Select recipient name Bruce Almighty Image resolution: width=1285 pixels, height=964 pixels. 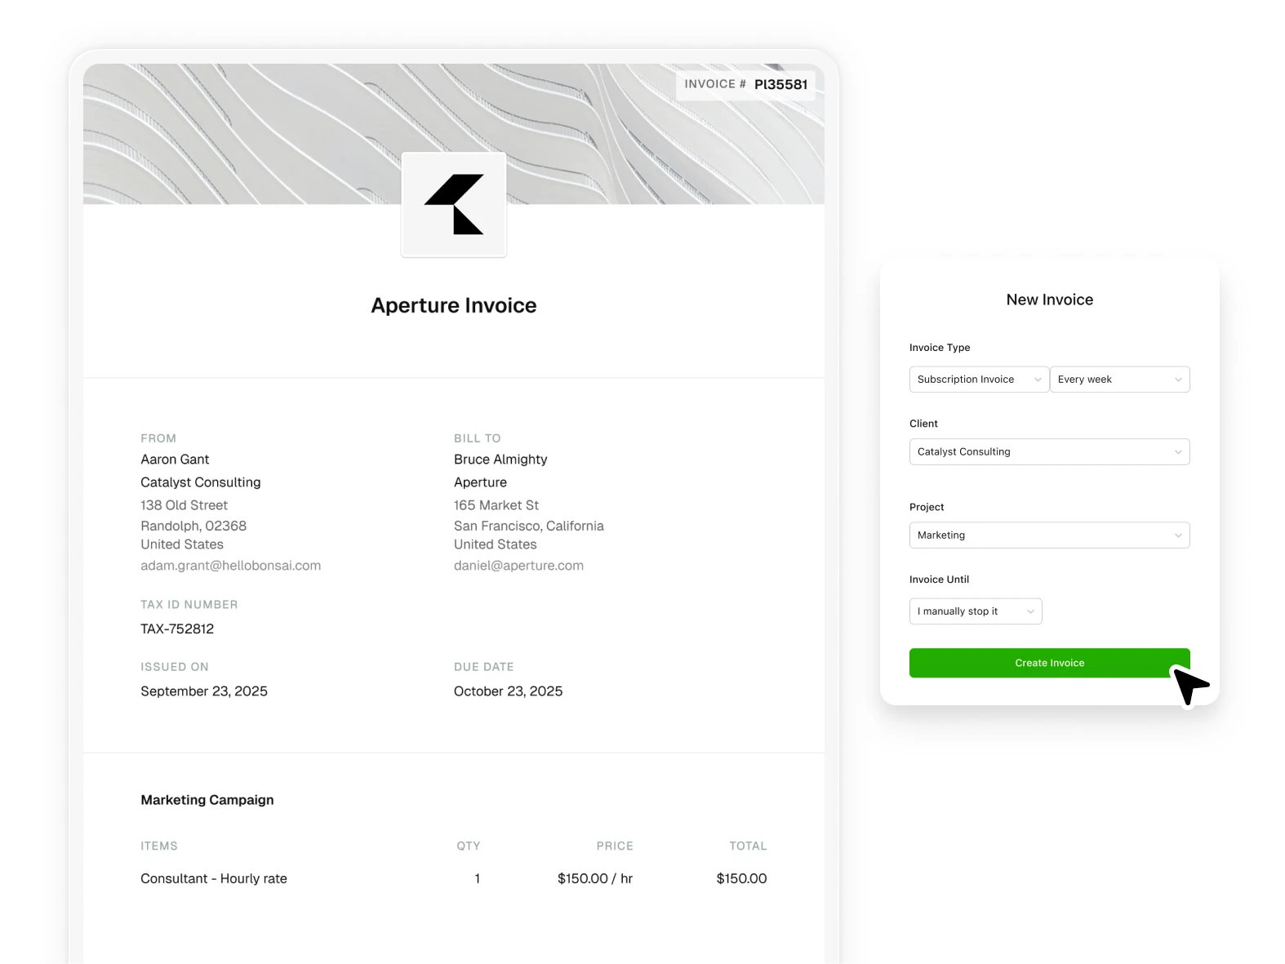500,460
